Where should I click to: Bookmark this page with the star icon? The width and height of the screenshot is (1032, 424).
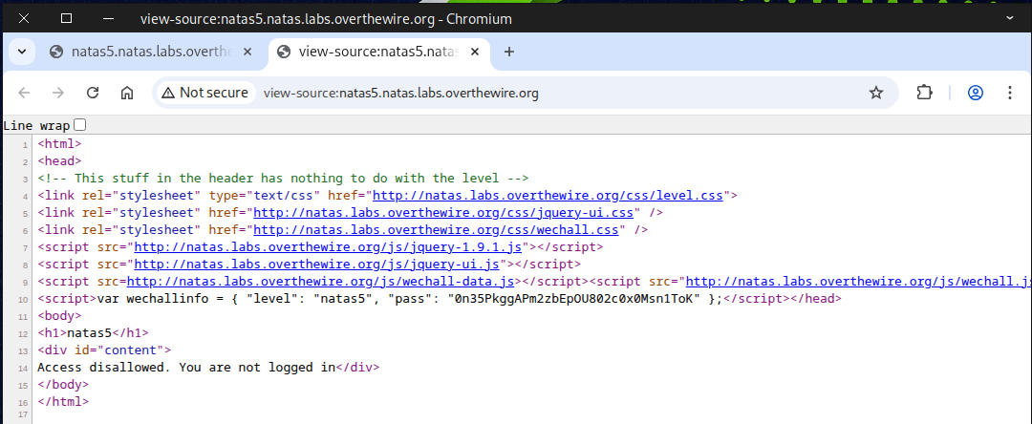tap(875, 93)
